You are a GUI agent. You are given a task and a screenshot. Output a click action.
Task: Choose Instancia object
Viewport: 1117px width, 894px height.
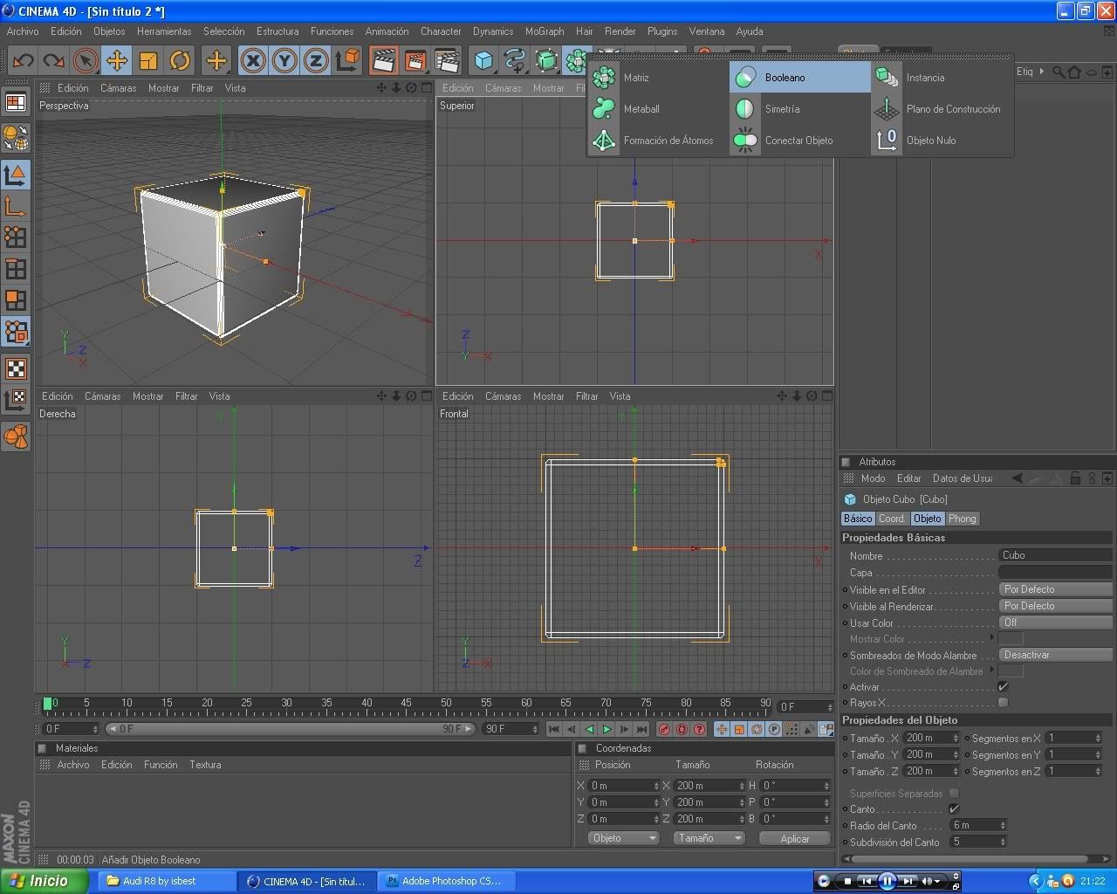(x=942, y=78)
